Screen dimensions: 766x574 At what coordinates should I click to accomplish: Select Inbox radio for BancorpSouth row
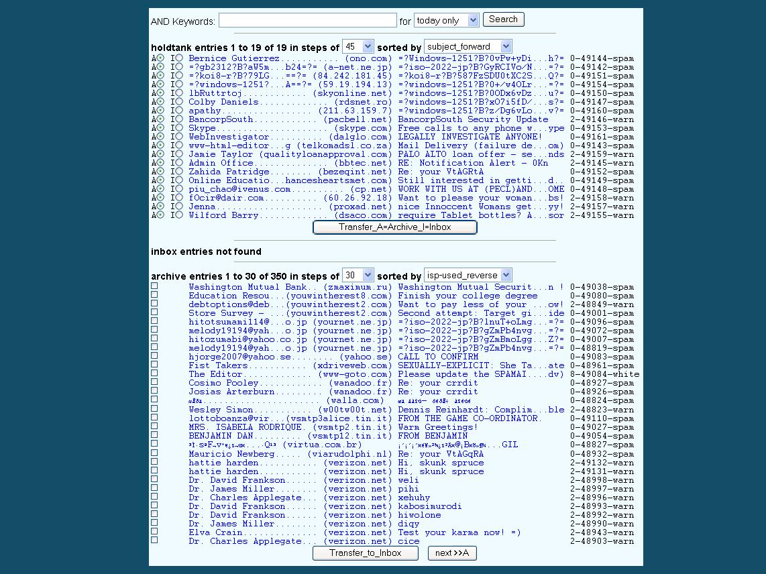pyautogui.click(x=179, y=119)
